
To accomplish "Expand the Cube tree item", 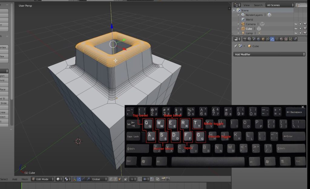I will pos(239,29).
